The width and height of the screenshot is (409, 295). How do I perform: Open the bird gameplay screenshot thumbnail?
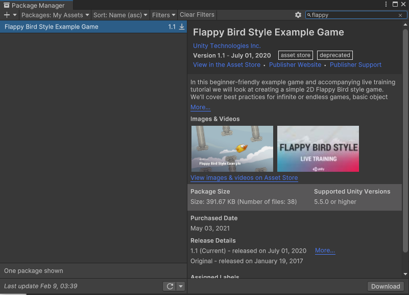(232, 149)
